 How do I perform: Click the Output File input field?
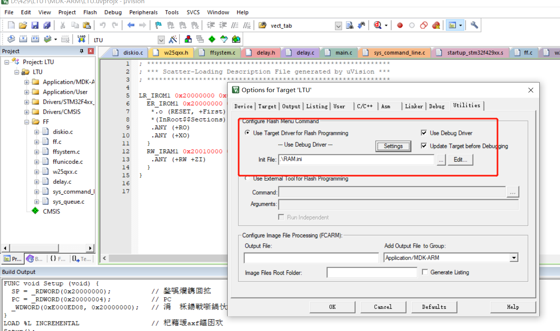click(311, 258)
